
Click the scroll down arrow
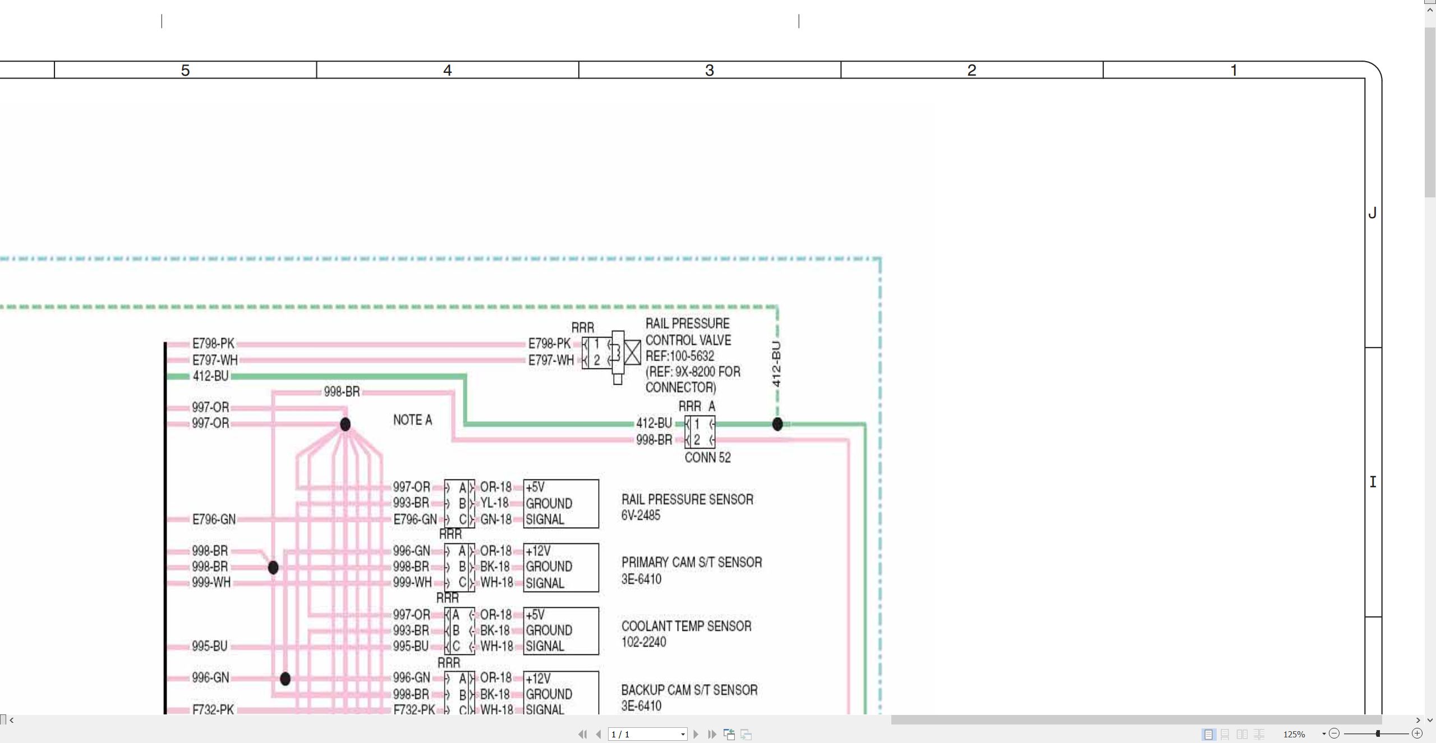pyautogui.click(x=1430, y=720)
